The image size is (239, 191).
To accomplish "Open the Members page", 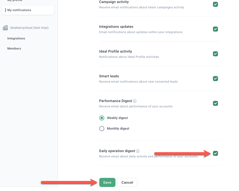I will tap(14, 49).
